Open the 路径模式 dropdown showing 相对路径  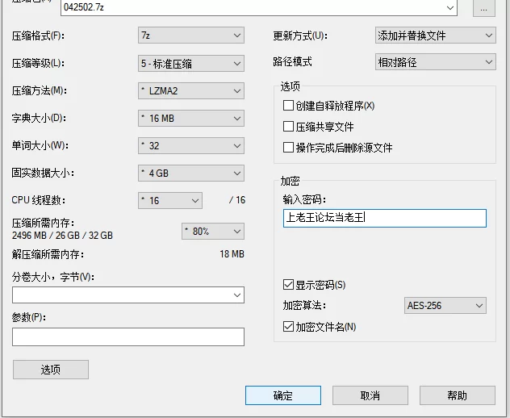[436, 62]
